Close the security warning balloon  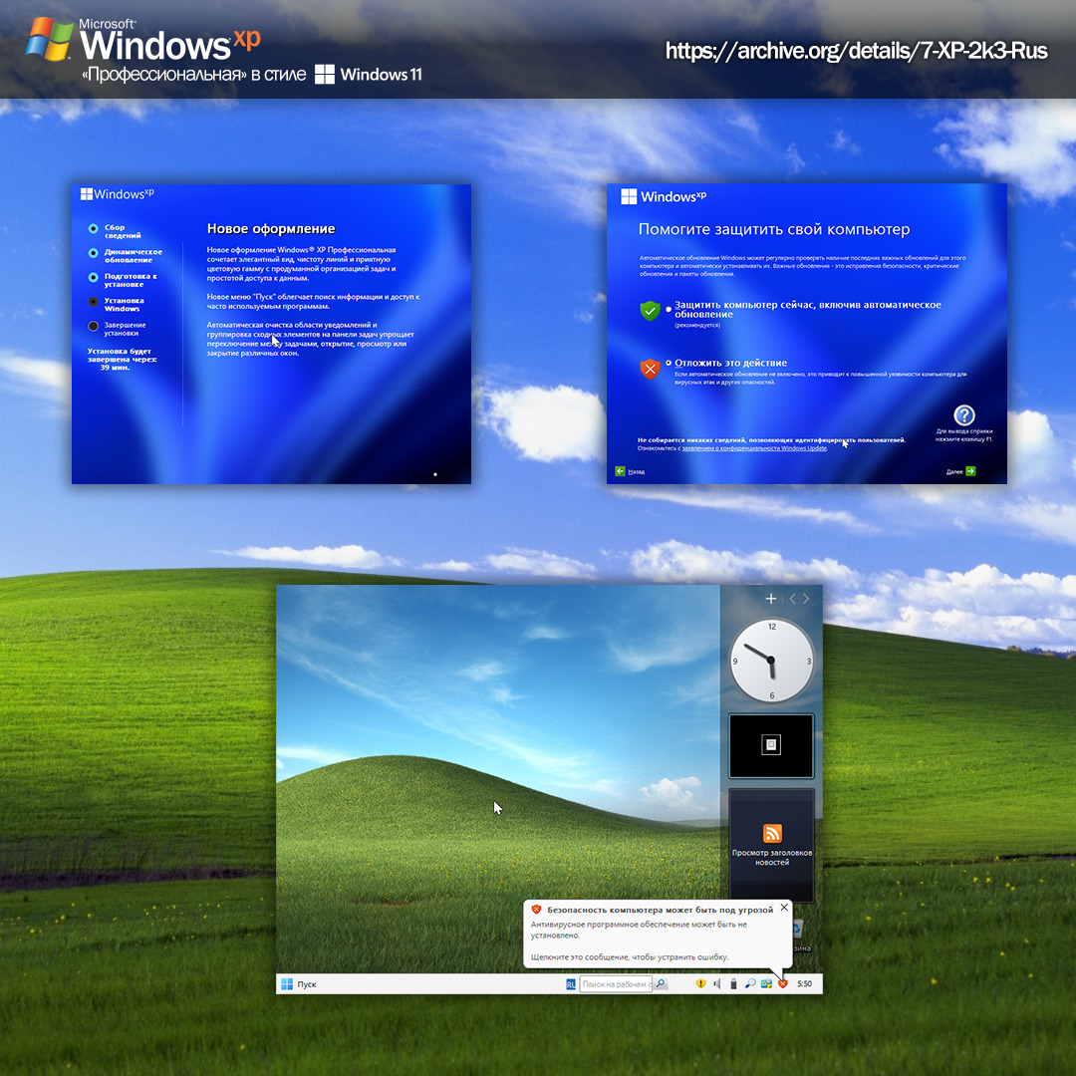tap(784, 908)
